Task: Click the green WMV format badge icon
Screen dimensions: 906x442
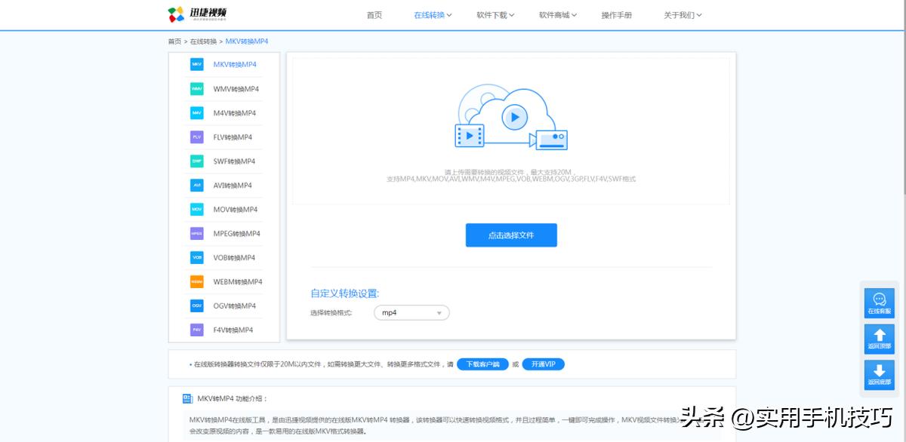Action: point(197,88)
